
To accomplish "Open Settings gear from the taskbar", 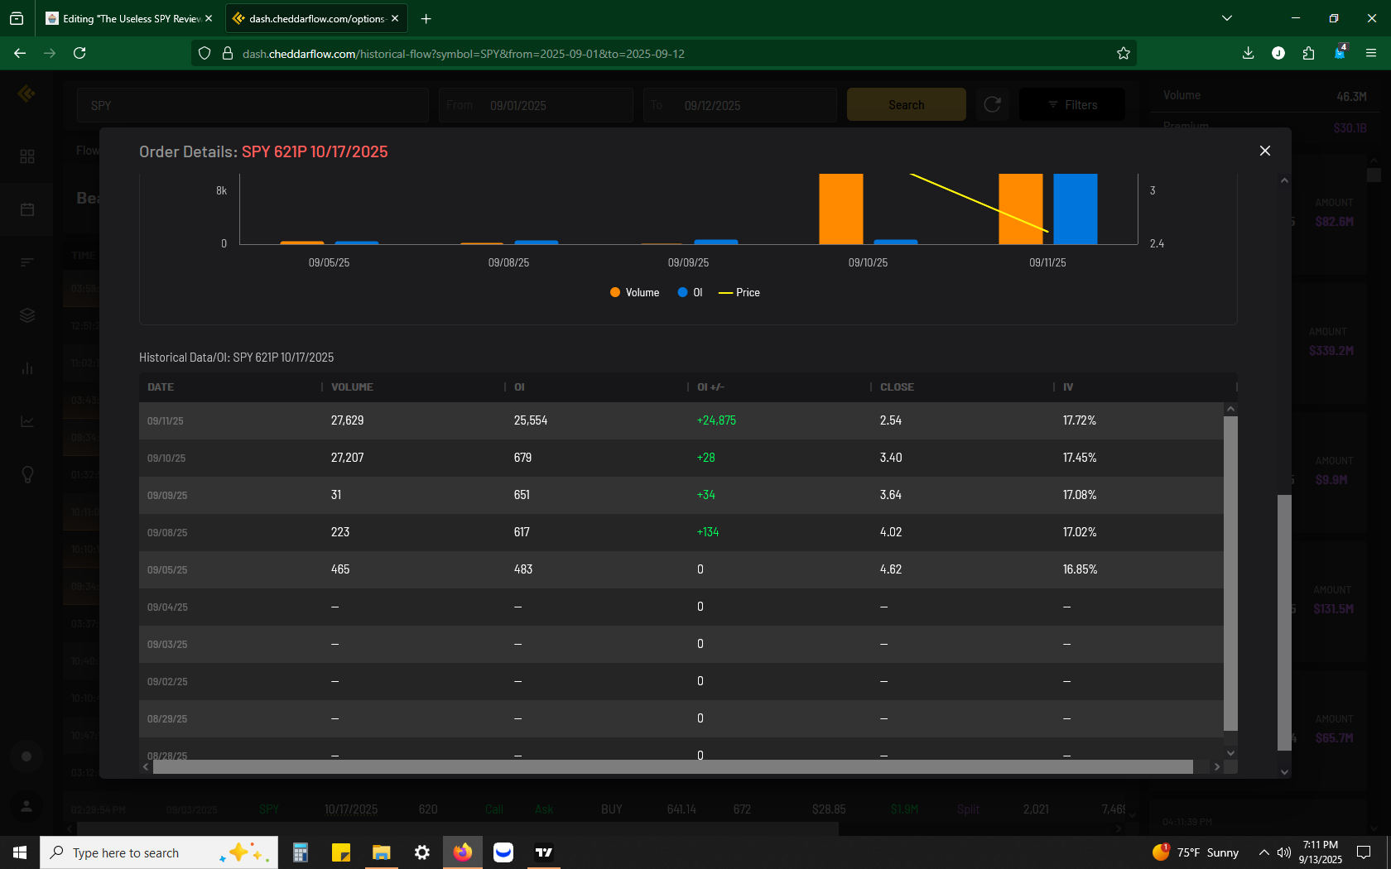I will coord(422,852).
